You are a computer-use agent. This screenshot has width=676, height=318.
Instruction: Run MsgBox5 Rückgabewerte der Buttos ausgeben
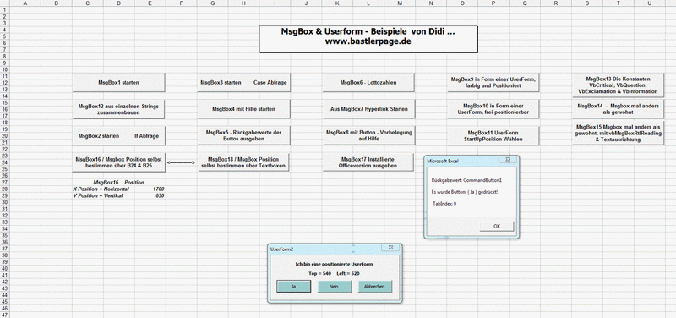243,135
